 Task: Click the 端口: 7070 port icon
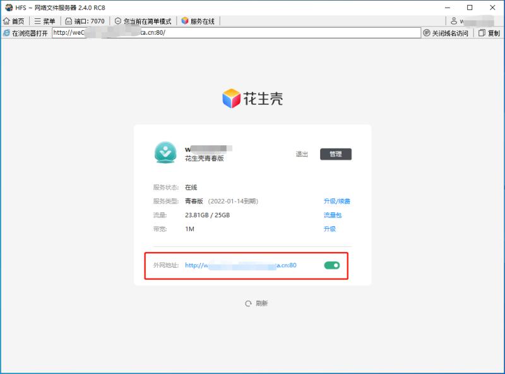pos(67,20)
